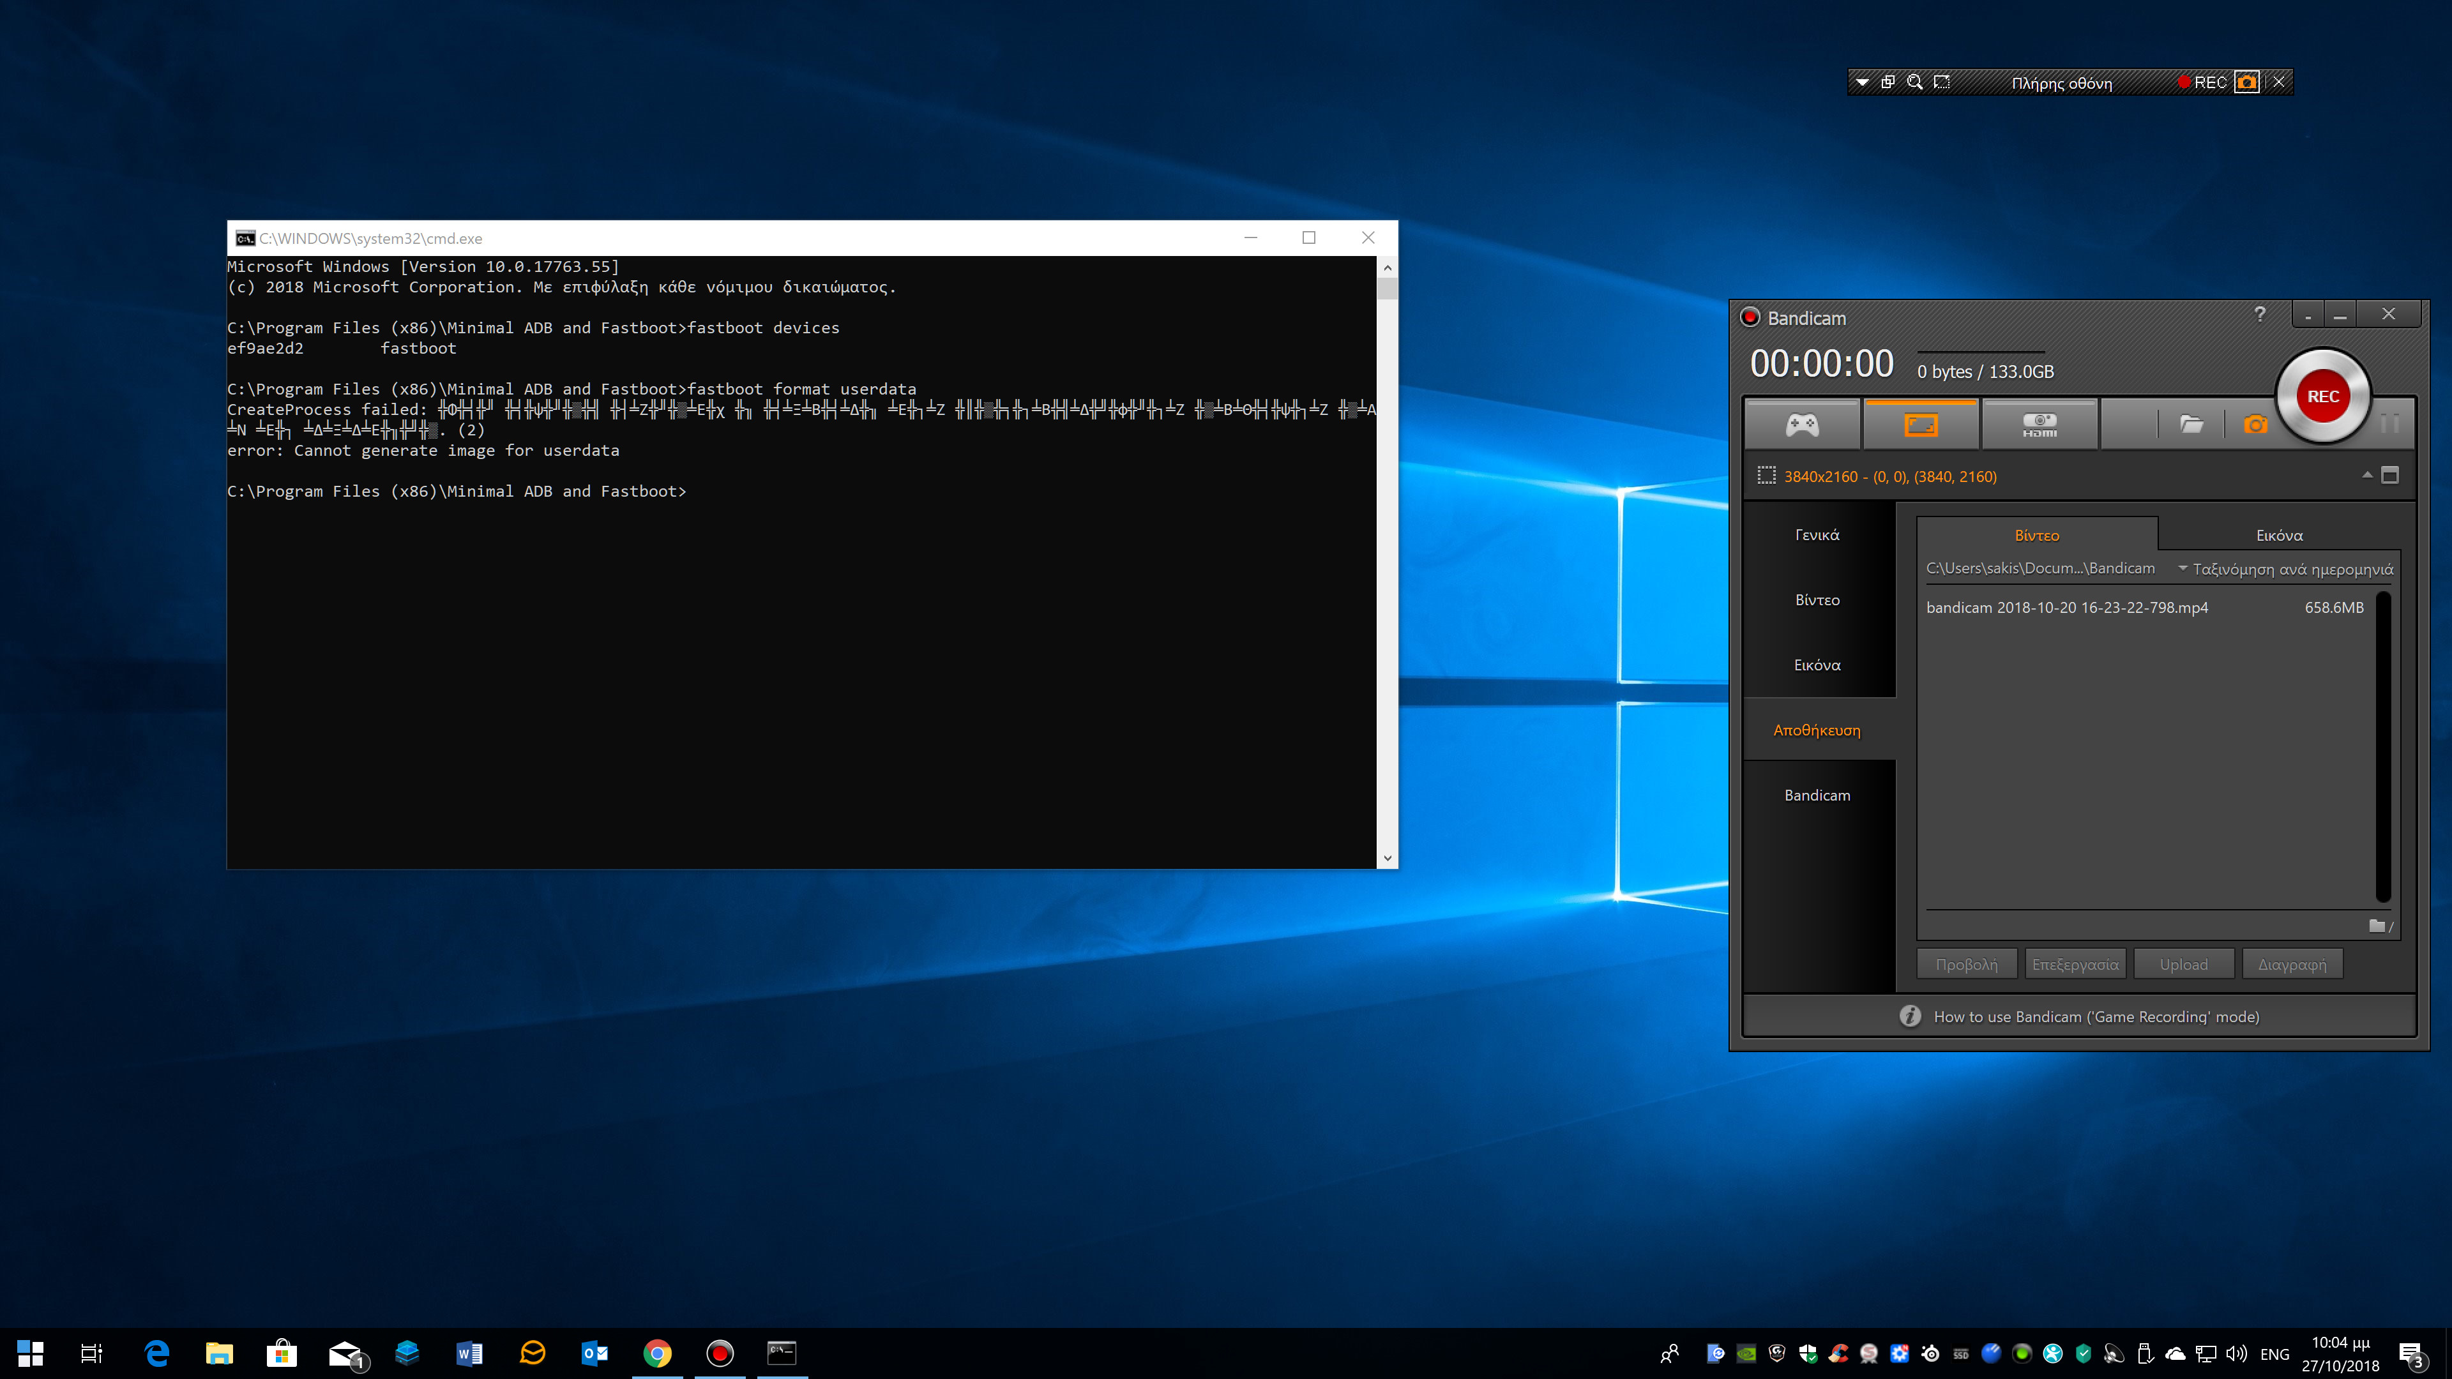This screenshot has width=2452, height=1379.
Task: Click the Upload button
Action: (x=2183, y=964)
